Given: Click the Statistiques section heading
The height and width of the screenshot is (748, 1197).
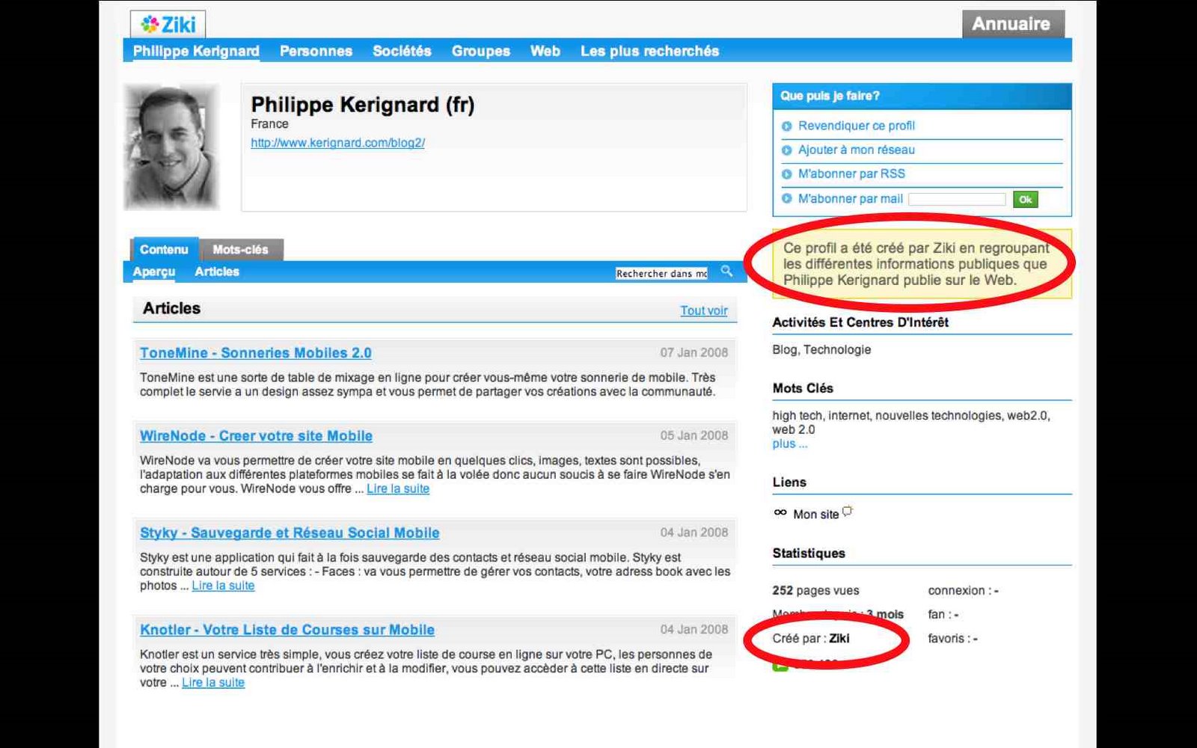Looking at the screenshot, I should (809, 554).
